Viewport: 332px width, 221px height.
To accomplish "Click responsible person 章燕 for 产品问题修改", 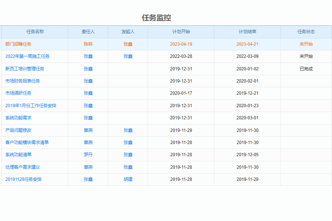I will pos(88,130).
